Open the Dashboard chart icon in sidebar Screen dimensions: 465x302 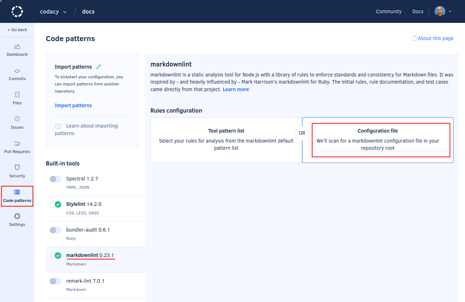point(17,46)
